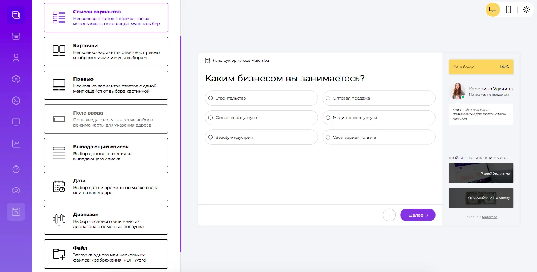Image resolution: width=537 pixels, height=272 pixels.
Task: Choose the Превью question type
Action: pyautogui.click(x=106, y=85)
